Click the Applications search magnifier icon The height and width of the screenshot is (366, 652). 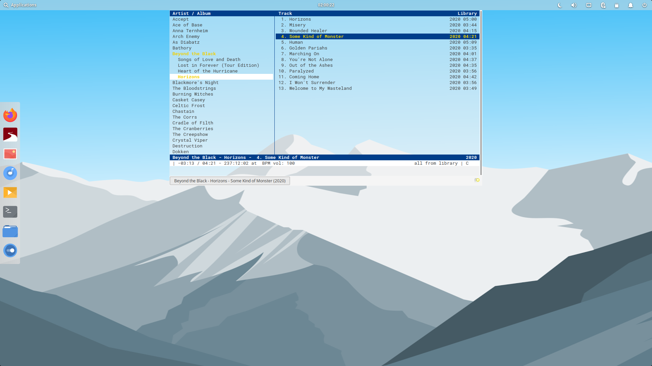[6, 5]
